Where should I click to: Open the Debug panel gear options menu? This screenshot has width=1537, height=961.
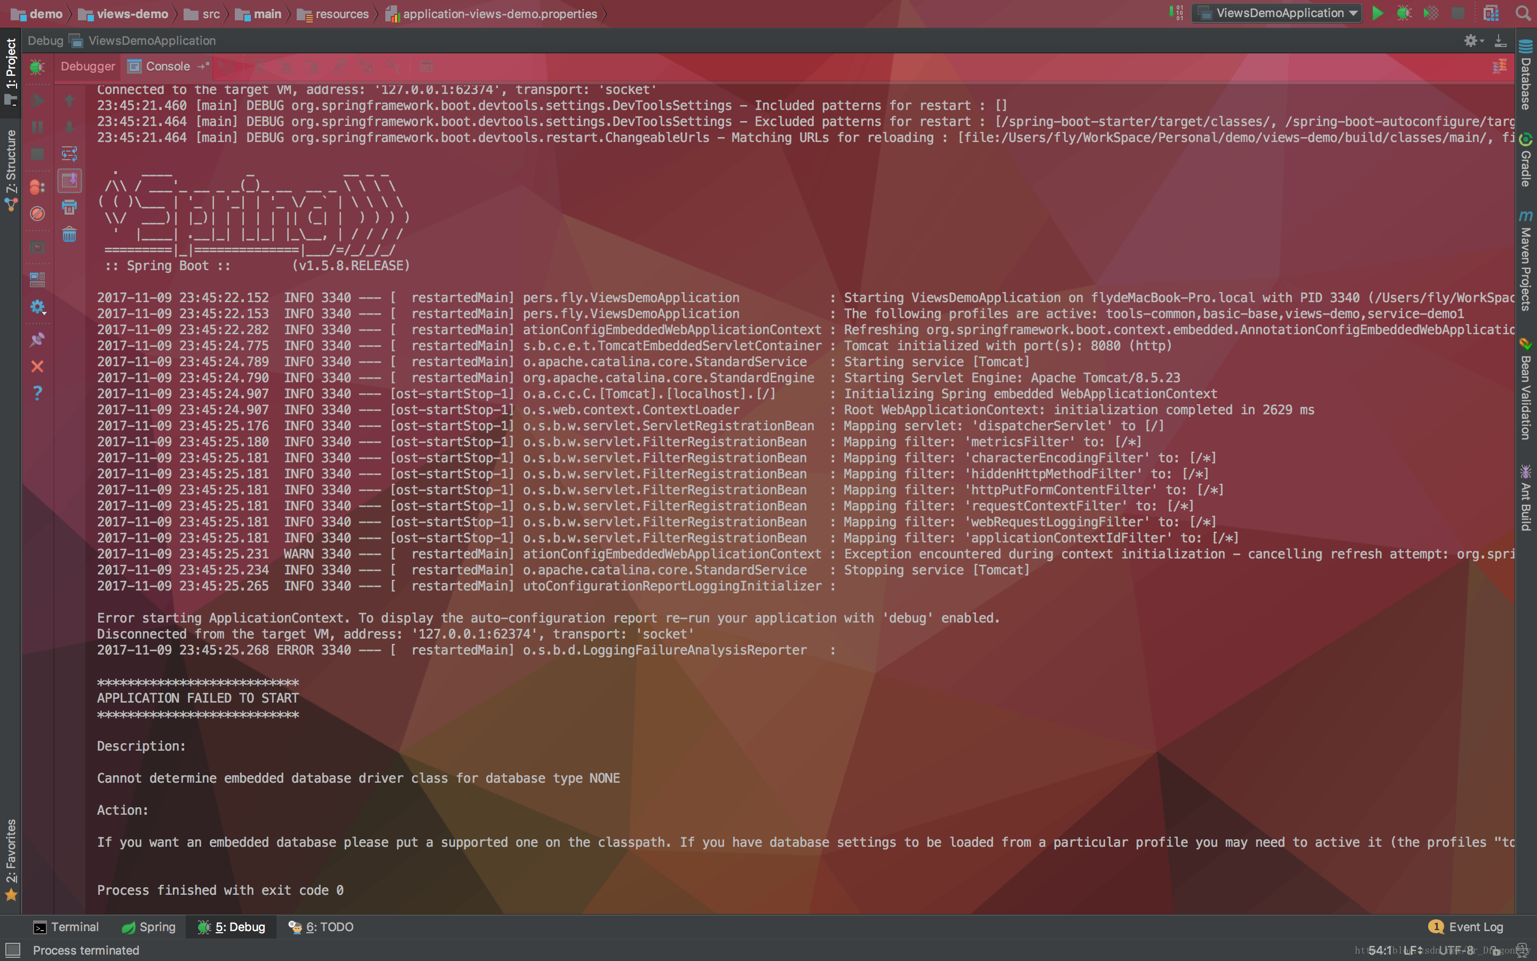click(x=1473, y=41)
